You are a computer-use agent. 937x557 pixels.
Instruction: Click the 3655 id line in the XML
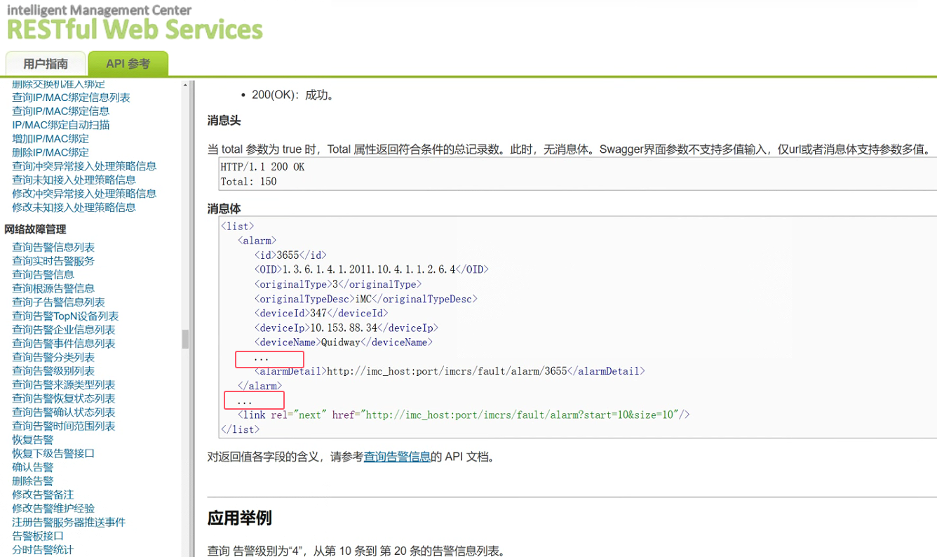click(290, 255)
